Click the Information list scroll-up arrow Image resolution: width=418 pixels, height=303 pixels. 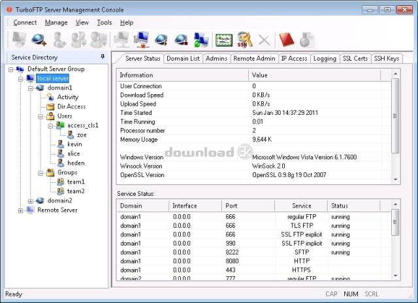[395, 74]
